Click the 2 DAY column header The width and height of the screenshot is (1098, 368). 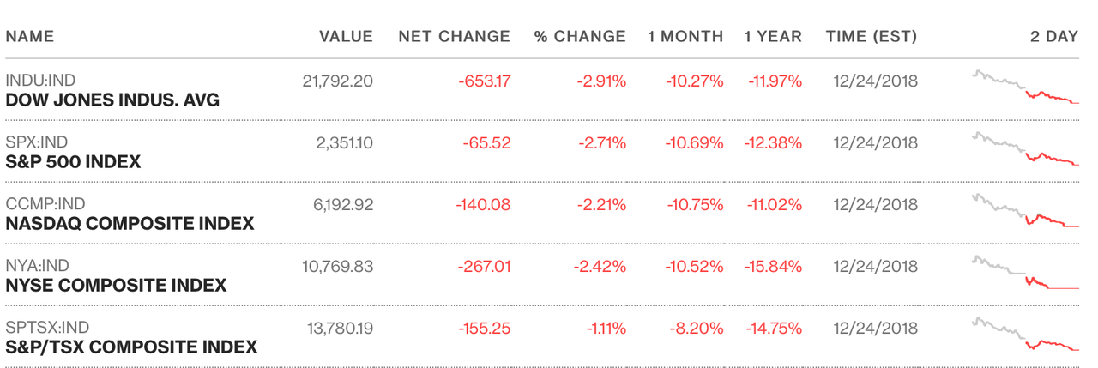click(1054, 37)
